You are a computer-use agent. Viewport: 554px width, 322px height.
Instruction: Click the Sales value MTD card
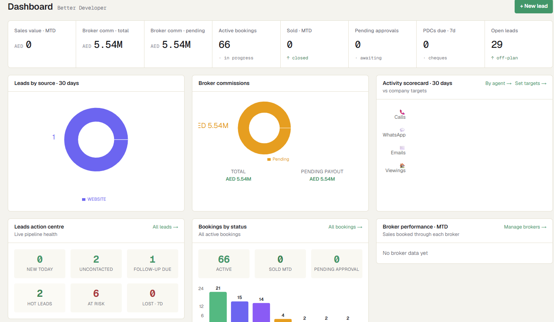42,44
